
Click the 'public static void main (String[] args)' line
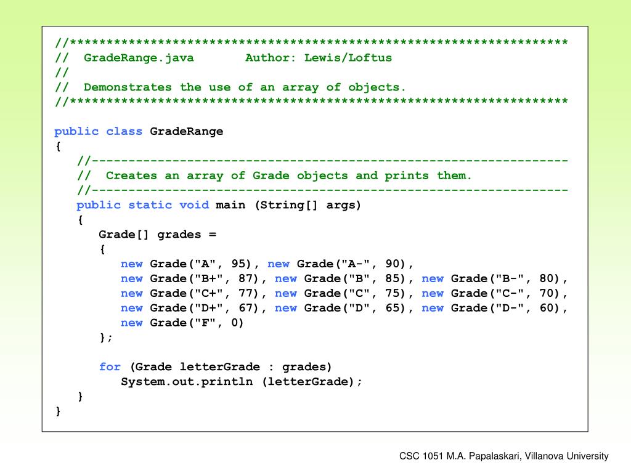tap(219, 205)
